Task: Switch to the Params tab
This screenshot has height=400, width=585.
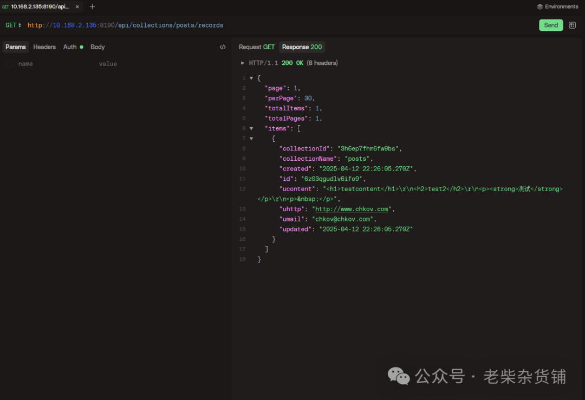Action: point(16,47)
